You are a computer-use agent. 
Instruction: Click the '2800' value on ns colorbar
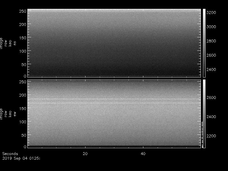tap(211, 41)
